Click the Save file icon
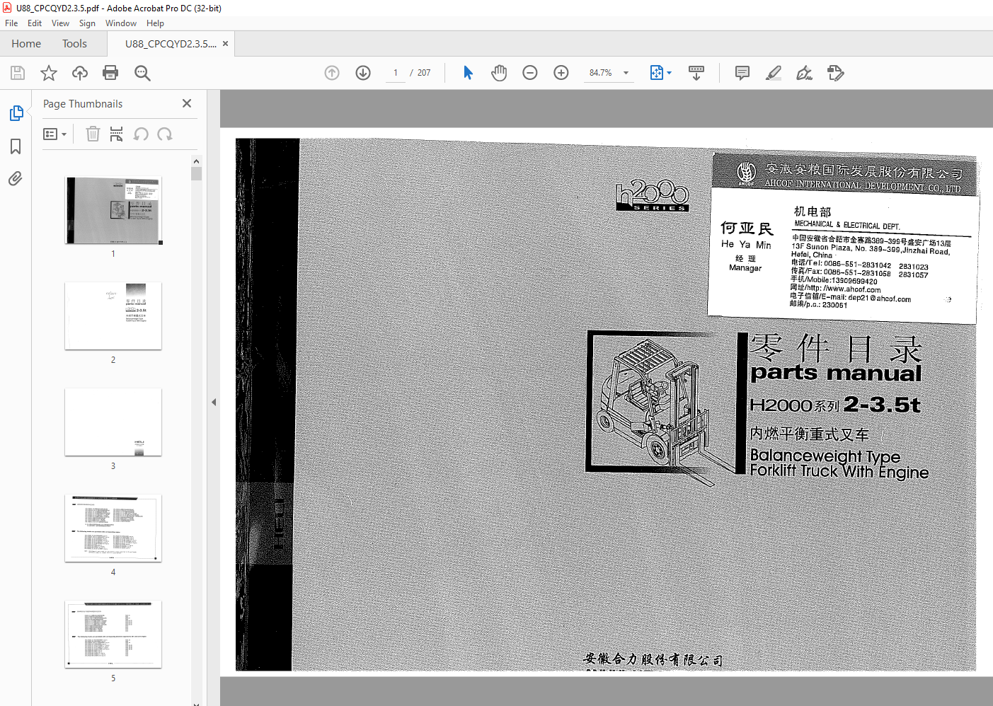The width and height of the screenshot is (993, 706). pos(18,73)
